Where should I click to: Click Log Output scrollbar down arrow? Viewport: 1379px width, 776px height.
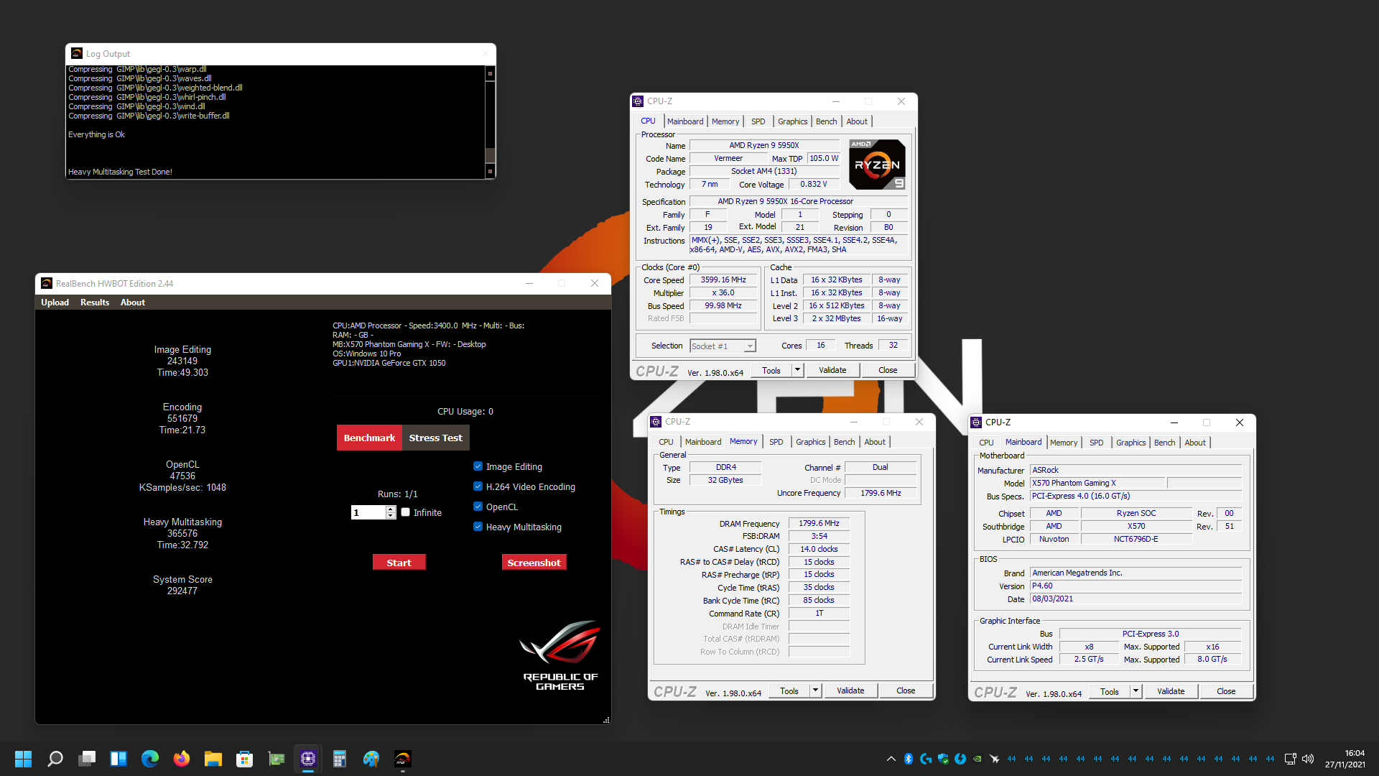tap(491, 171)
